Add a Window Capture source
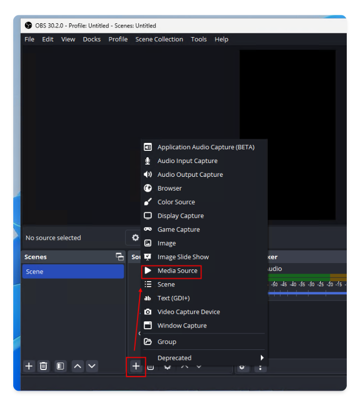Viewport: 360px width, 406px height. coord(204,326)
